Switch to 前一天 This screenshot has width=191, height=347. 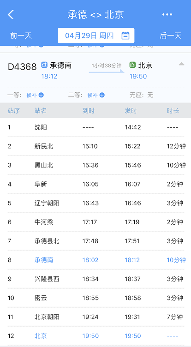click(x=21, y=36)
